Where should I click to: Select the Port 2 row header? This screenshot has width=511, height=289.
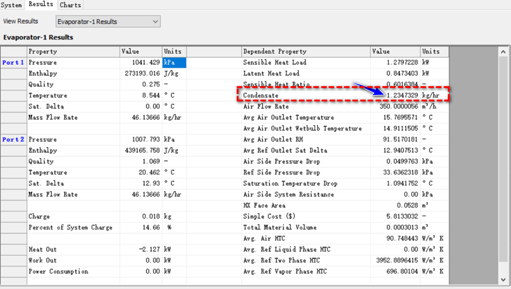[14, 139]
